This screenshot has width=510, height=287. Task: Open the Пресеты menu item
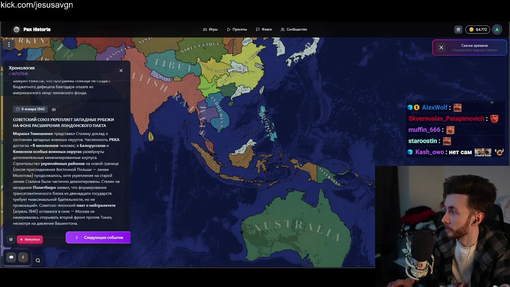[x=237, y=29]
